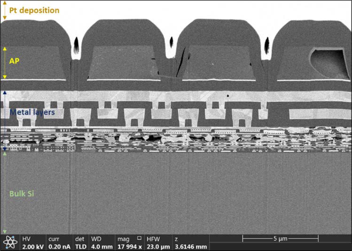Select the z 3.6146 mm databar entry
Screen dimensions: 352x251
click(x=191, y=243)
